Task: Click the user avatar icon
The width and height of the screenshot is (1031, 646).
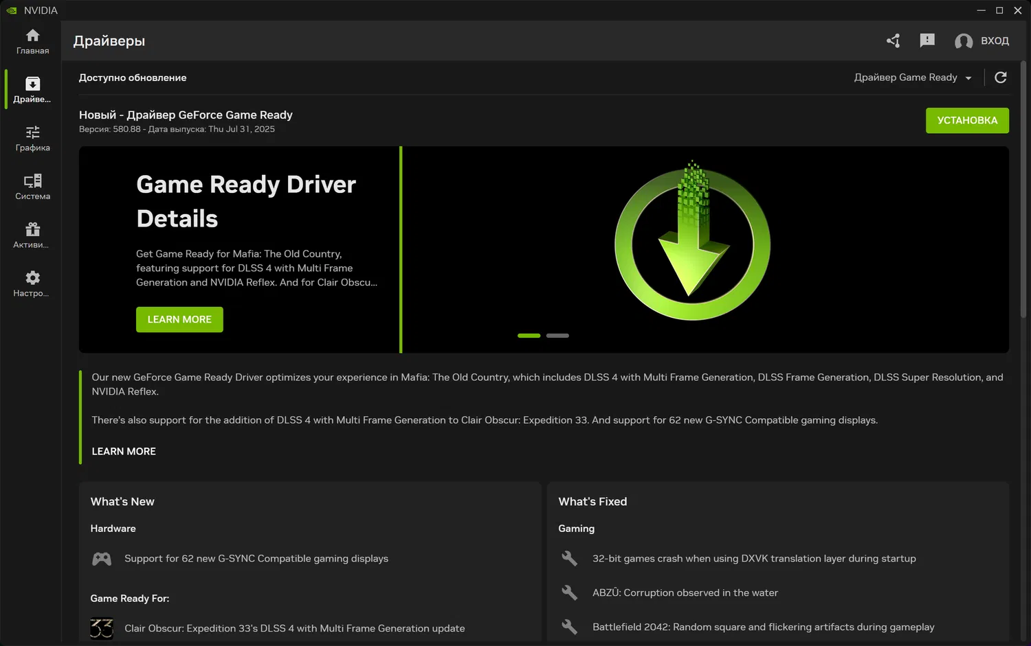Action: [x=964, y=41]
